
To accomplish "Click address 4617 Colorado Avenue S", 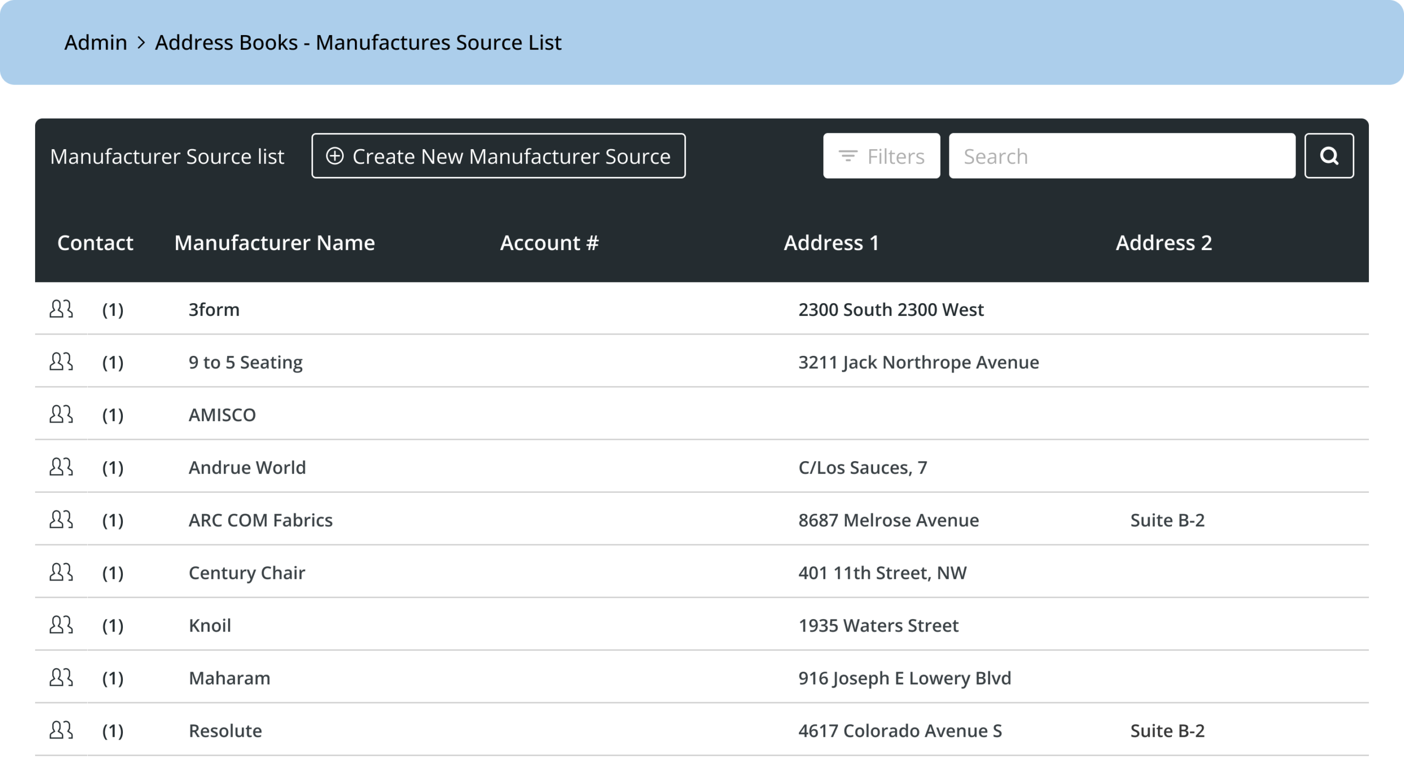I will point(900,731).
